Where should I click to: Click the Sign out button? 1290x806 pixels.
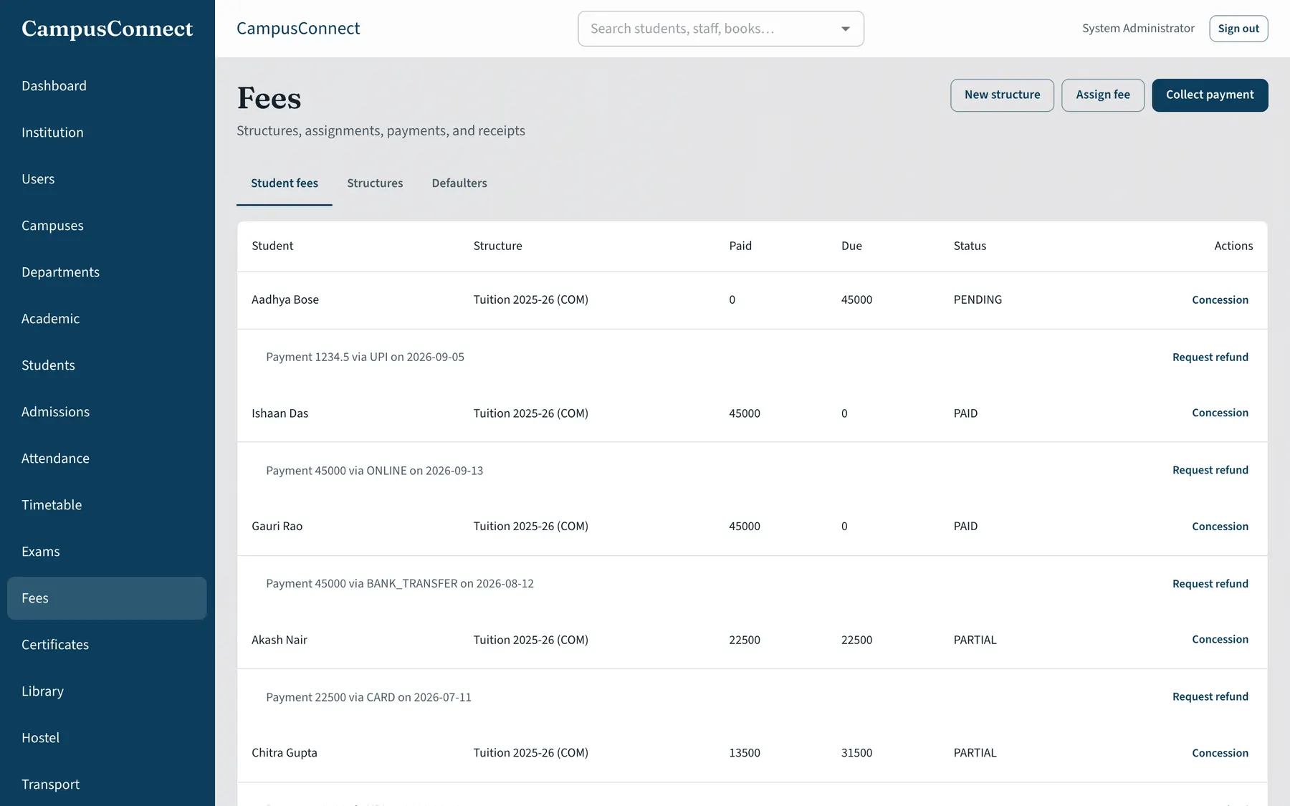[x=1238, y=29]
